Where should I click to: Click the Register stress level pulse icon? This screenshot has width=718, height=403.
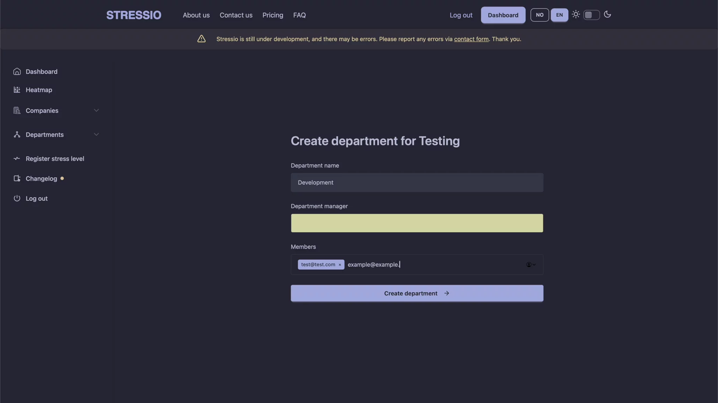(17, 159)
